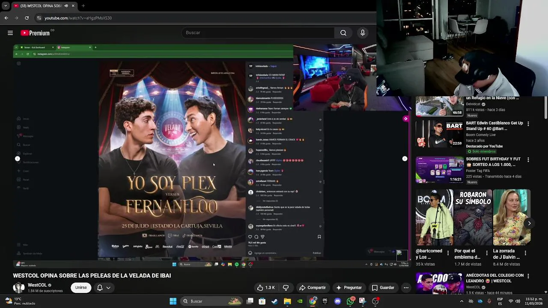
Task: Close the WESTCOL YouTube tab
Action: (73, 6)
